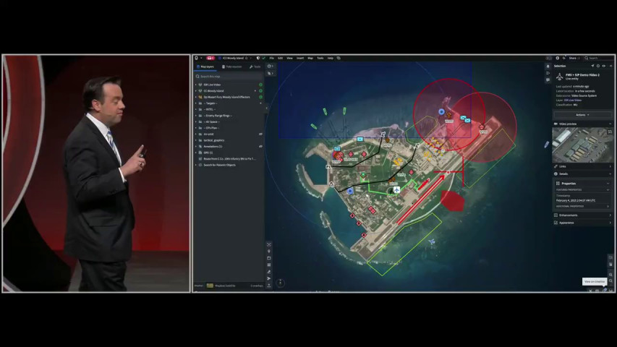Click the notifications bell icon beside Selection panel
Viewport: 617px width, 347px height.
(548, 67)
